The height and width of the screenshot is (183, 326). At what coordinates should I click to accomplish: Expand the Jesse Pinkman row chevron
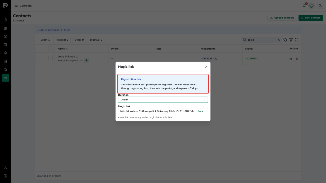pyautogui.click(x=40, y=59)
